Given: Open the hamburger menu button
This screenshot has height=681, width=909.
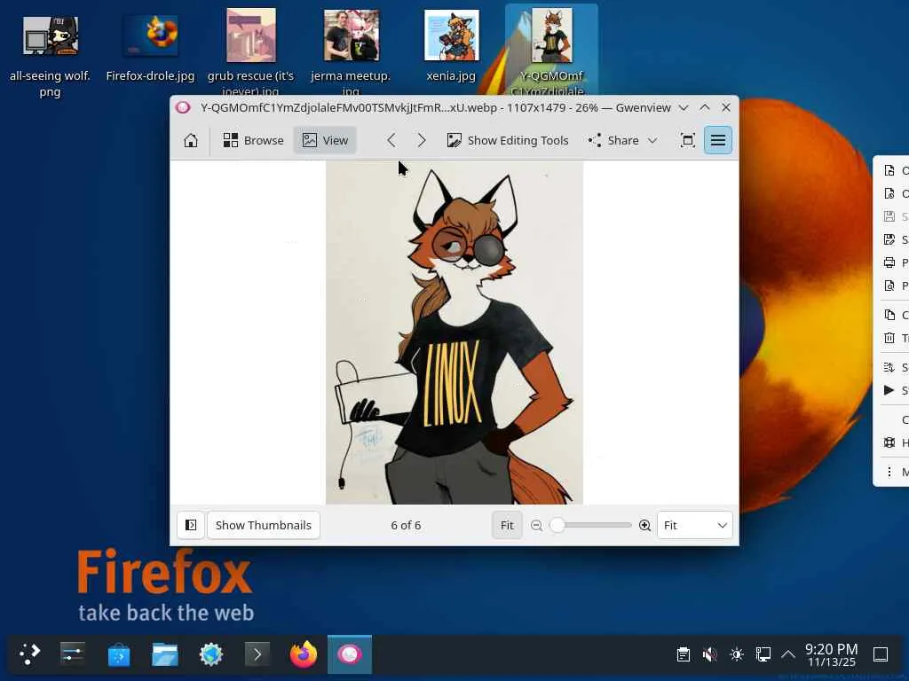Looking at the screenshot, I should click(x=717, y=140).
